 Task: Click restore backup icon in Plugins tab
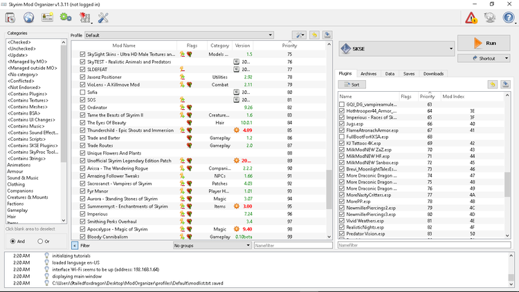point(493,84)
